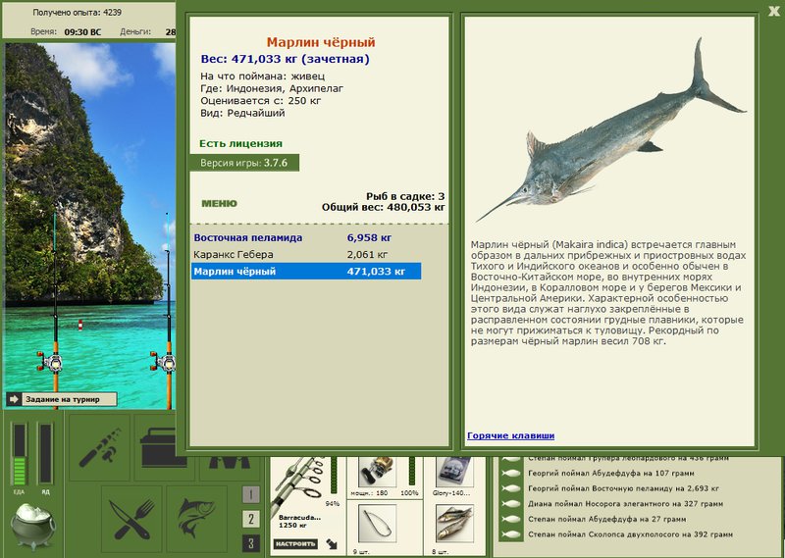785x558 pixels.
Task: Select the live bait fish slot
Action: (x=454, y=524)
